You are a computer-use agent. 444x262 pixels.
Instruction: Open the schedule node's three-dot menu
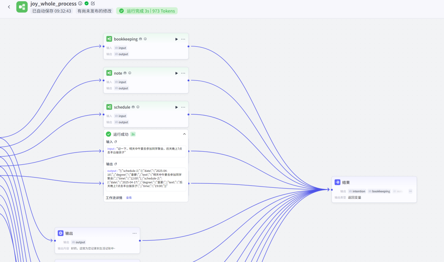pos(183,107)
